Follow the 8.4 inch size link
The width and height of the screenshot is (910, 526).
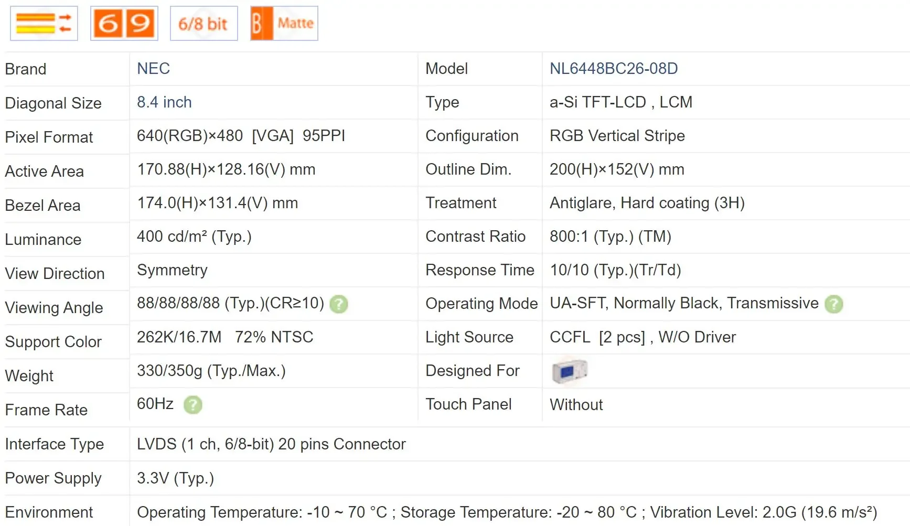click(164, 102)
